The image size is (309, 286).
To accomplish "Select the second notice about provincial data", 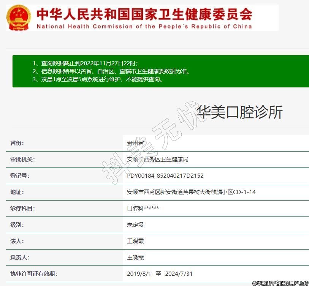I will (x=111, y=71).
